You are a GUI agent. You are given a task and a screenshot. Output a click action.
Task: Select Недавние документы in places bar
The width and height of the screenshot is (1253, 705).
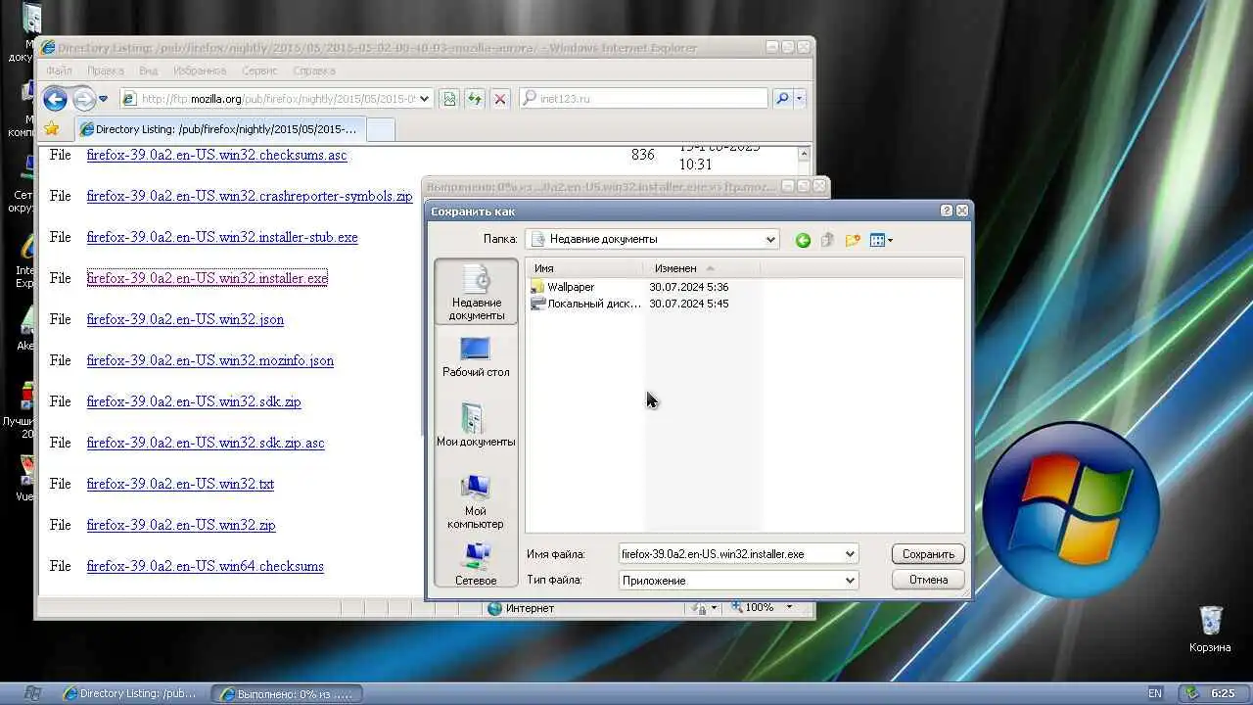tap(476, 292)
